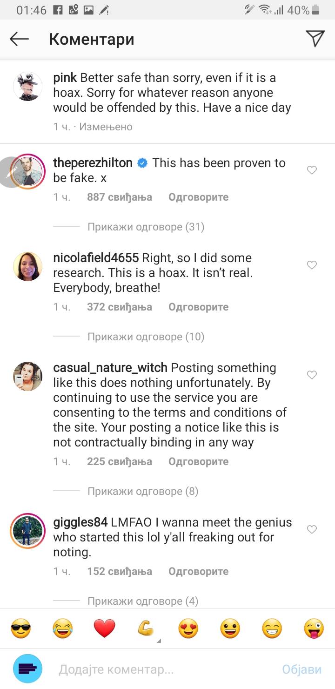Tap Одговорите to reply to theperezhilton
The image size is (335, 689).
pos(198,197)
